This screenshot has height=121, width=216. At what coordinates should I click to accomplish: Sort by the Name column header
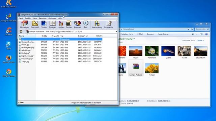(x=27, y=36)
